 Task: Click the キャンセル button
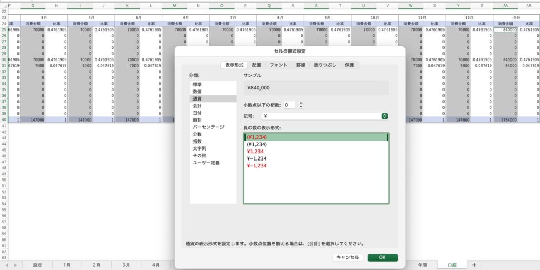point(348,257)
